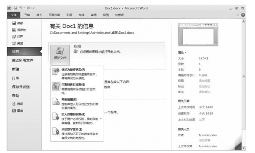Click the 作者 Administrator name
This screenshot has height=153, width=255.
pyautogui.click(x=208, y=135)
